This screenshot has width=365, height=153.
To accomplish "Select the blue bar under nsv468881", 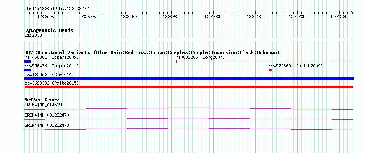I will click(27, 61).
